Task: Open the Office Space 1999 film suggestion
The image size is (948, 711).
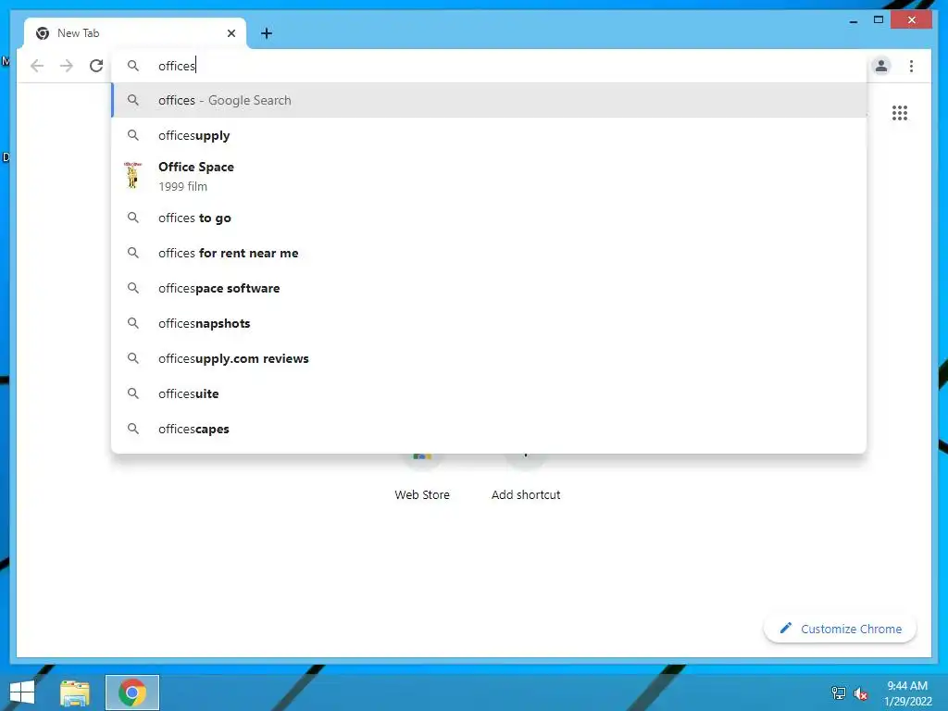Action: (489, 177)
